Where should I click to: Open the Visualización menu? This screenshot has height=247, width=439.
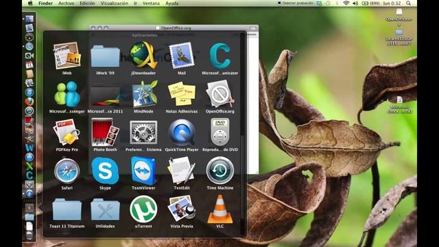(x=115, y=3)
